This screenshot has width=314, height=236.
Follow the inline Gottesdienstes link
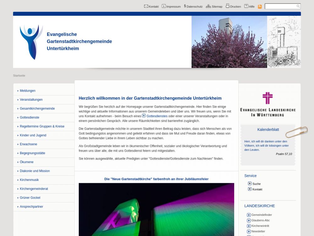(157, 116)
